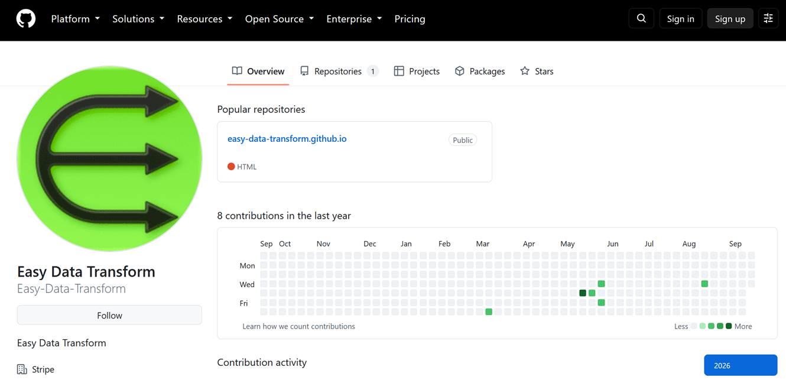Screen dimensions: 786x380
Task: Click the star icon beside Stars
Action: (525, 71)
